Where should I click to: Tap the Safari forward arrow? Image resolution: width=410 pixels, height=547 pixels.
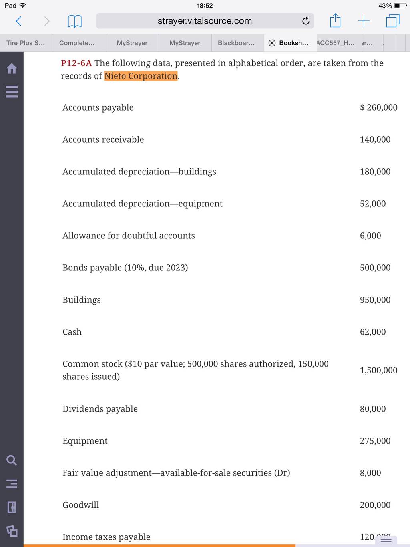[47, 21]
